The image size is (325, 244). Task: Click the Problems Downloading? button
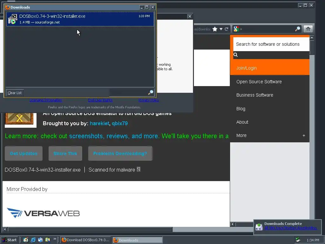[120, 153]
